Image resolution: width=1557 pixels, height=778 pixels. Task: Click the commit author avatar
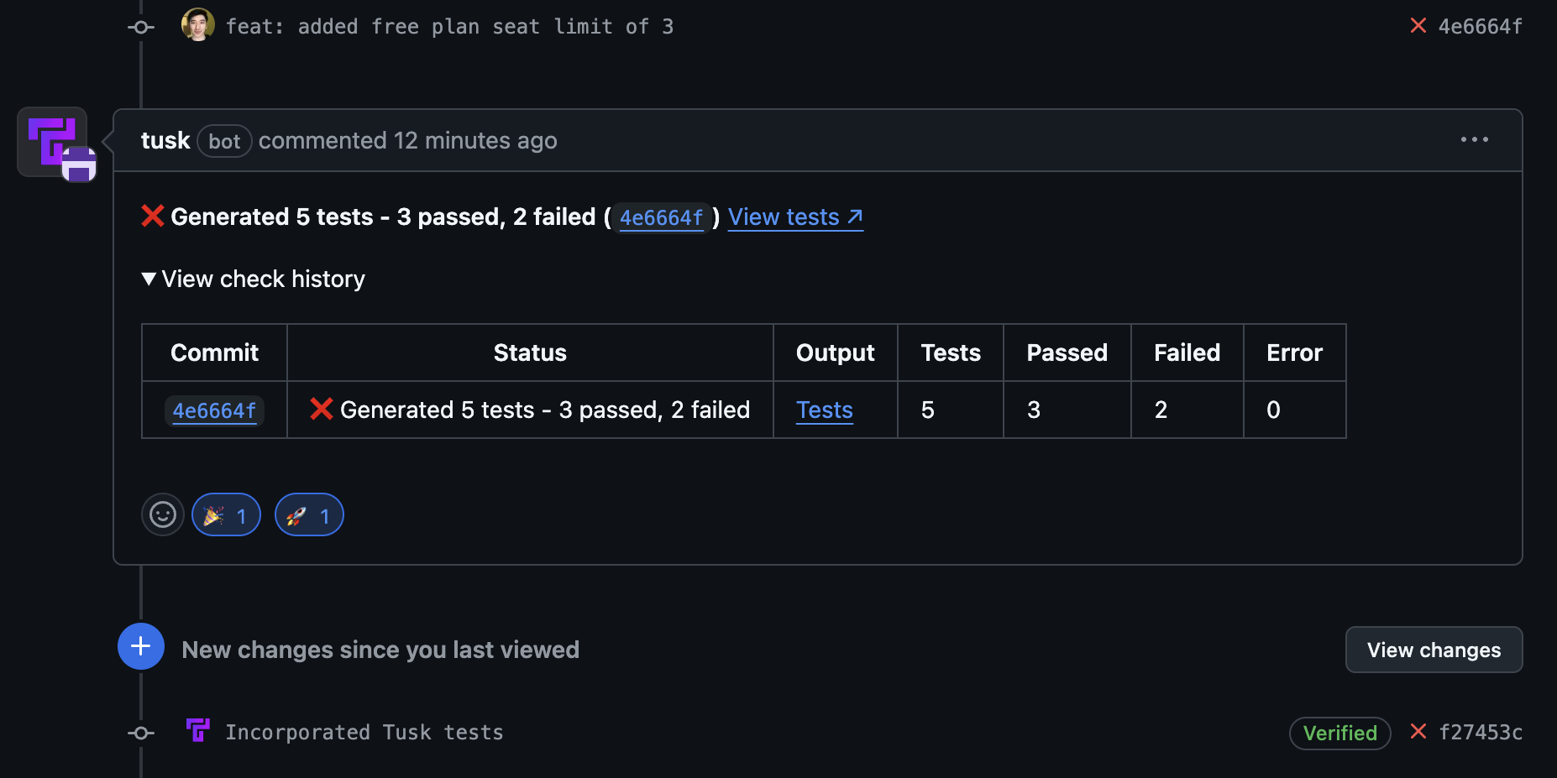pos(198,25)
